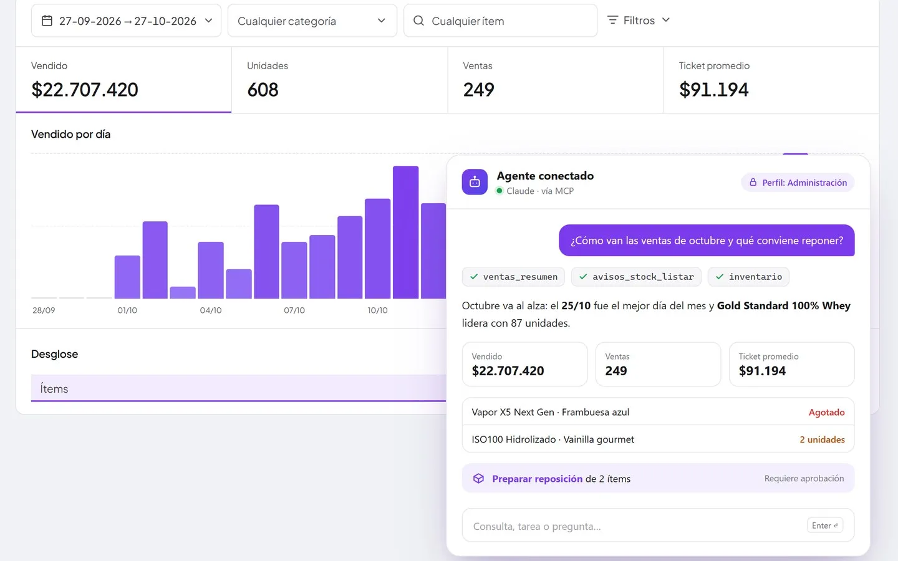Click the Requiere aprobación label
Screen dimensions: 898x561
point(804,478)
